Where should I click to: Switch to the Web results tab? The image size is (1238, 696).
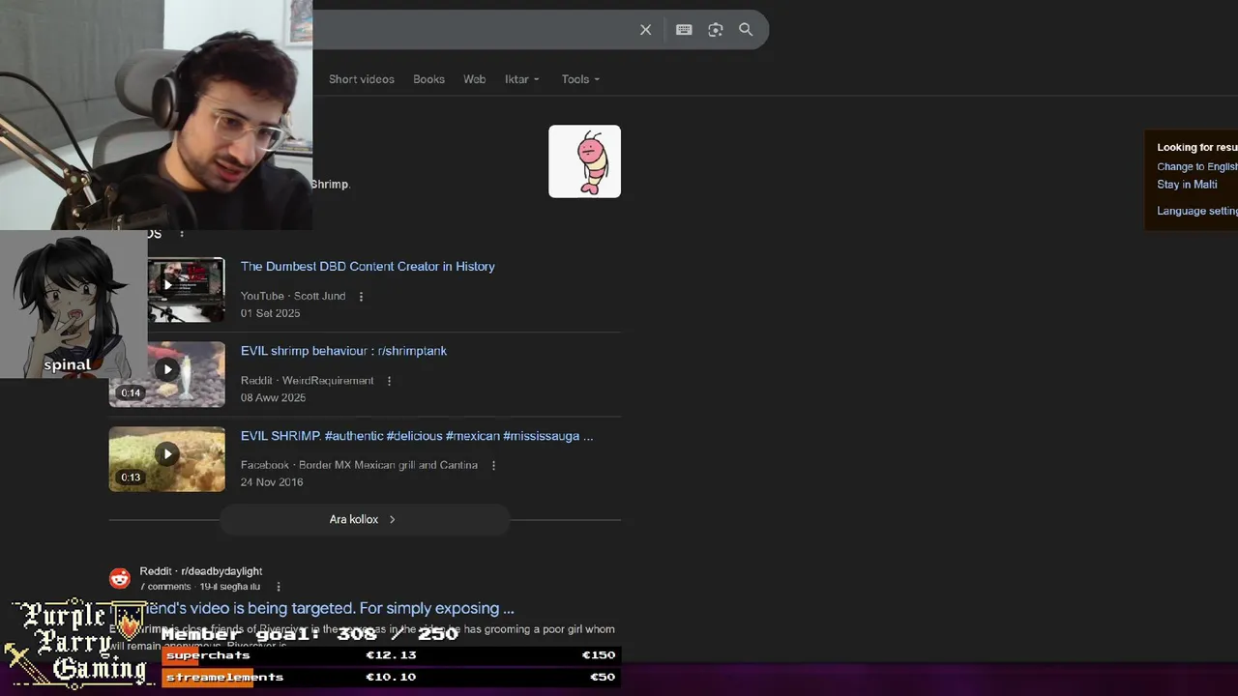point(474,79)
